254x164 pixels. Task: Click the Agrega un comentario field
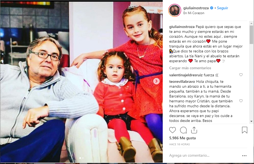click(x=204, y=155)
